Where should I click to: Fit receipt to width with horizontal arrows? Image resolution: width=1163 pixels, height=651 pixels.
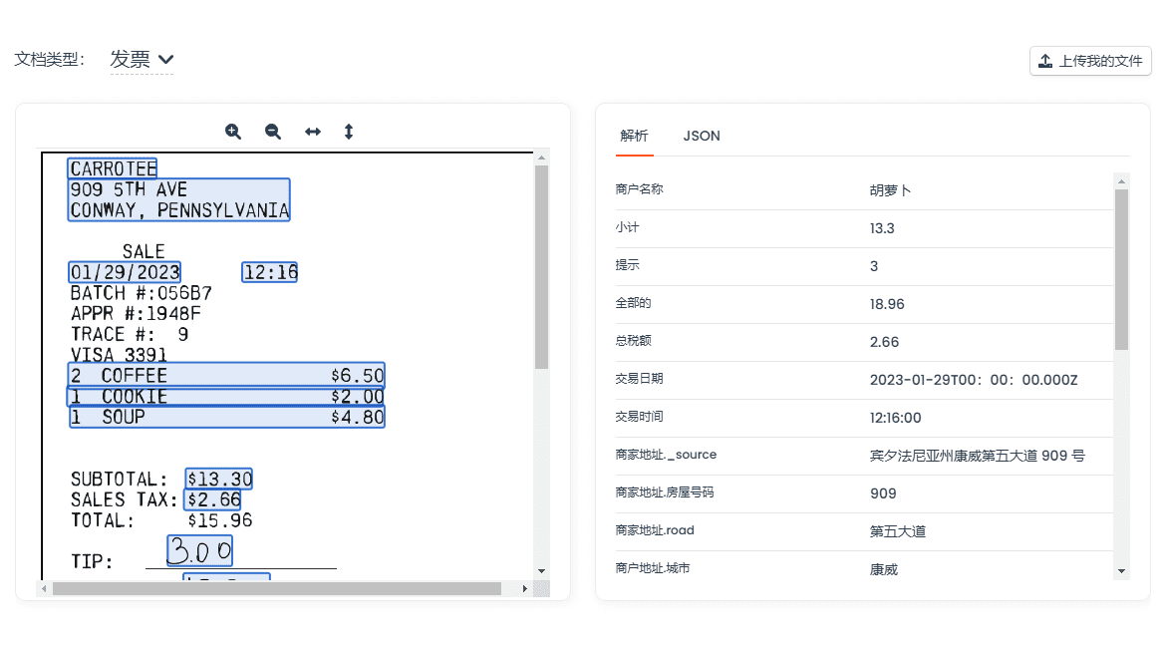tap(313, 132)
